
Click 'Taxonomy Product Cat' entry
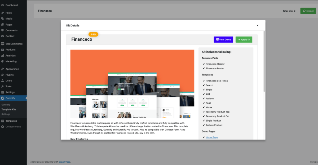pyautogui.click(x=218, y=116)
